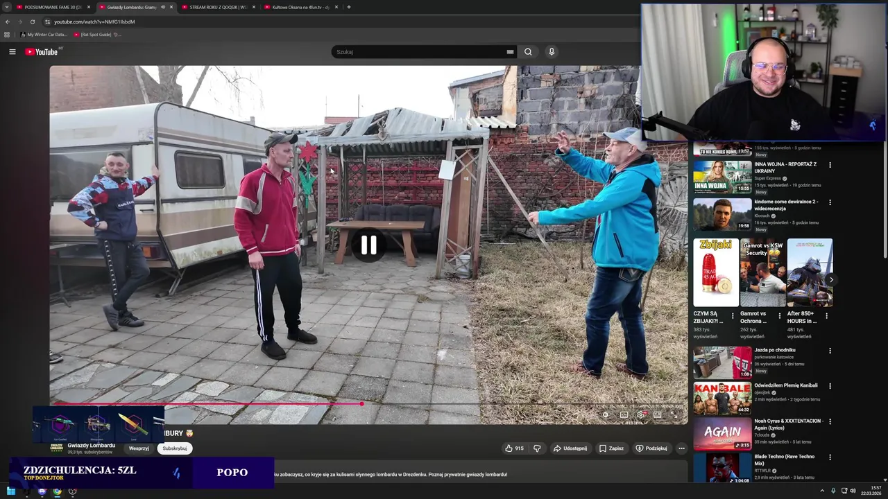Open the Gamrot vs KSW Security short
This screenshot has height=499, width=888.
click(762, 272)
